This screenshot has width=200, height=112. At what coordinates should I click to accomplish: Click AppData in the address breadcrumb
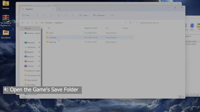pos(58,23)
